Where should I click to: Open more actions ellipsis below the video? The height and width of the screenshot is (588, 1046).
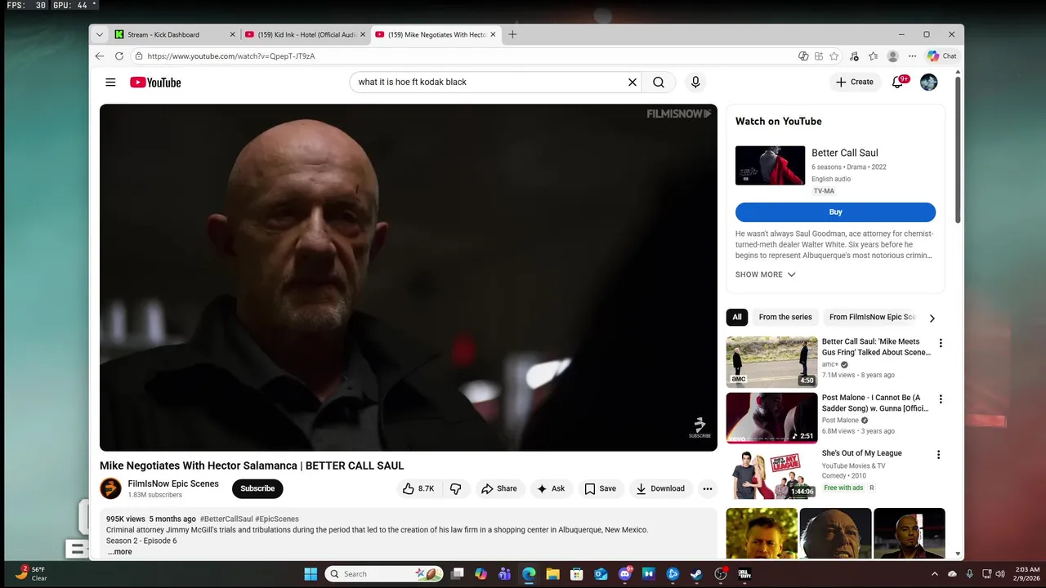click(708, 488)
